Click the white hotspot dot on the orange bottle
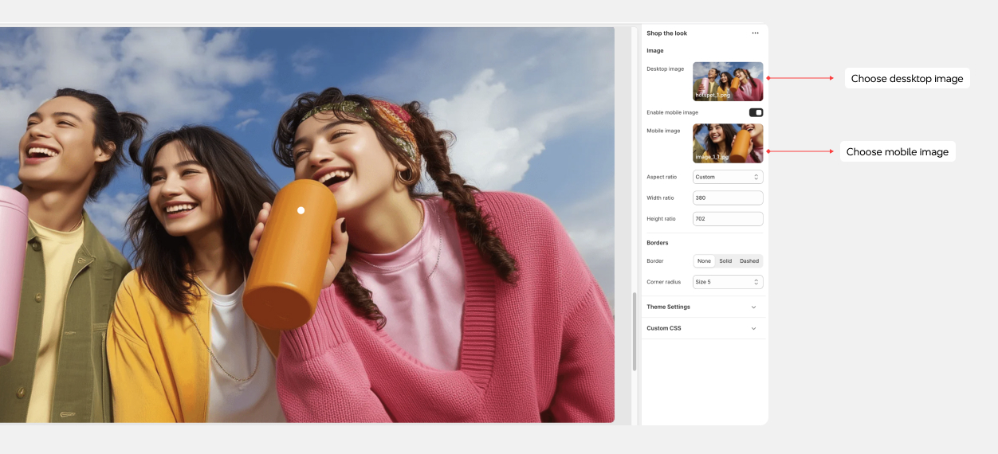Viewport: 998px width, 454px height. [301, 210]
